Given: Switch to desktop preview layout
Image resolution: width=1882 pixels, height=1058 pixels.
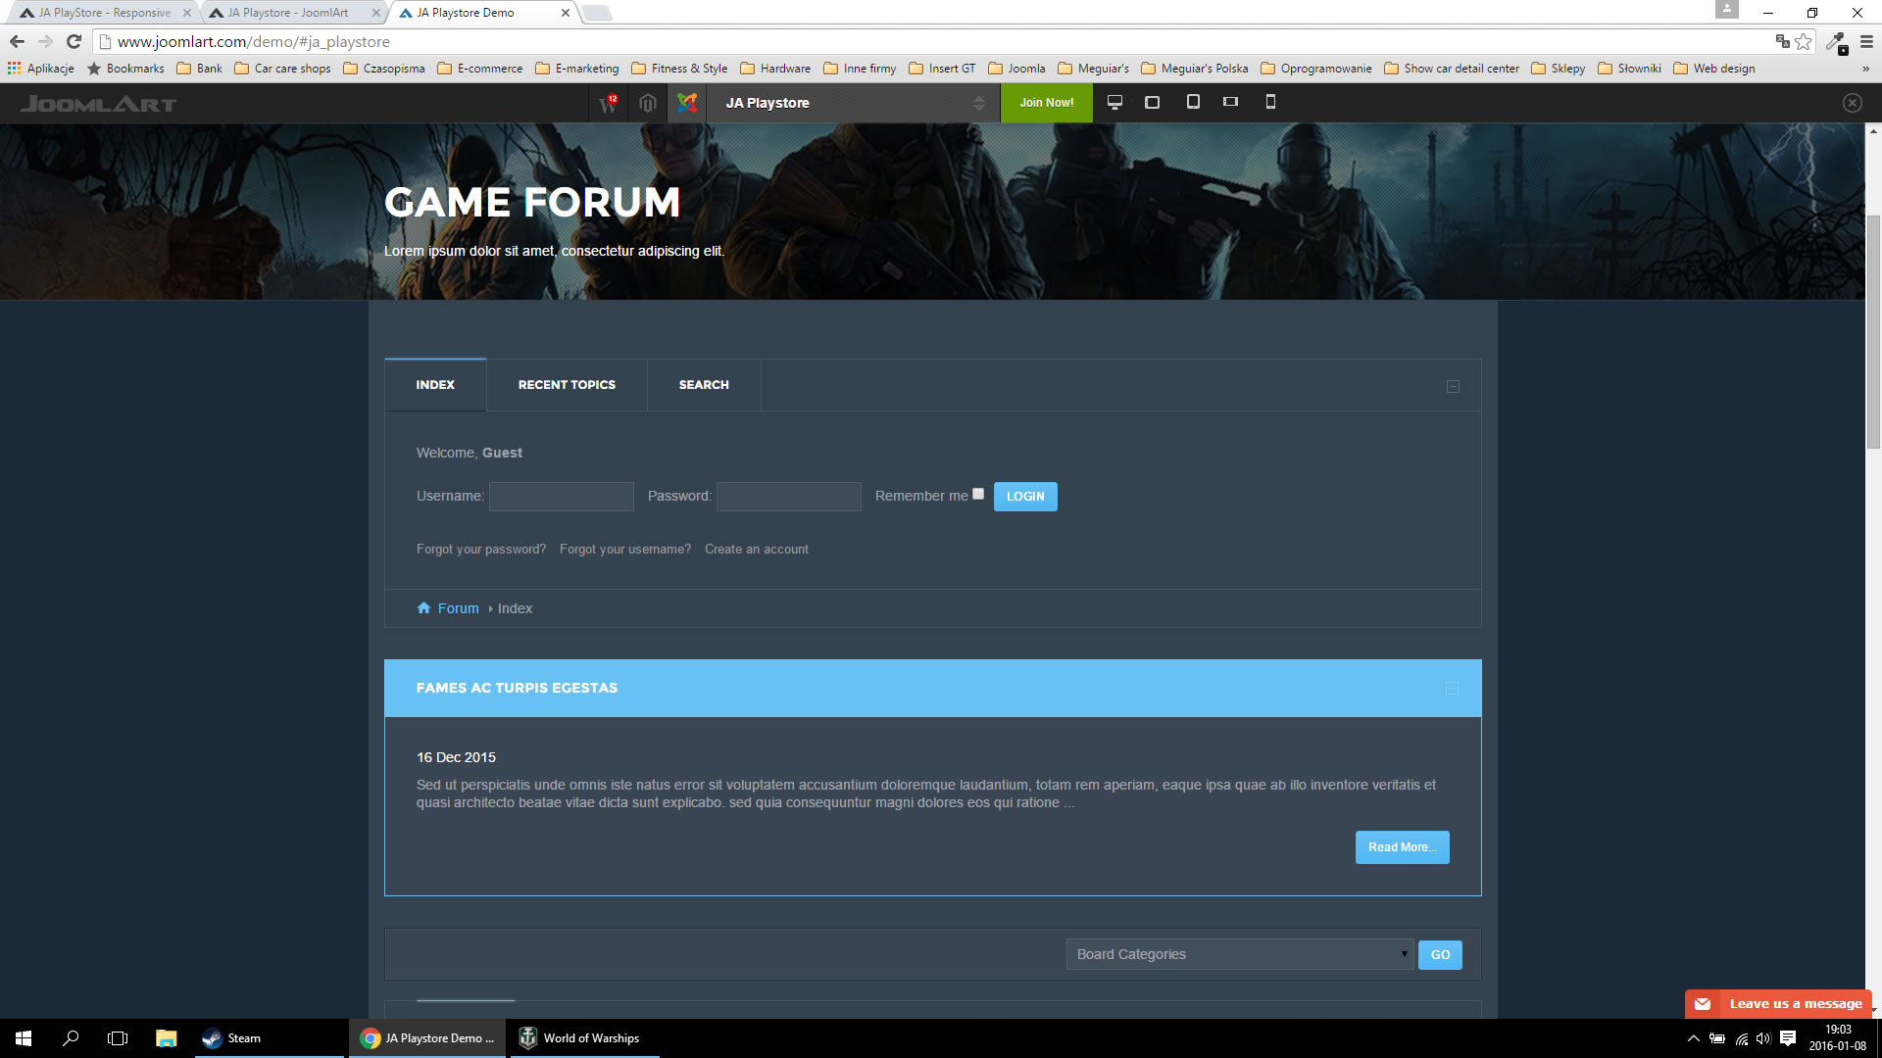Looking at the screenshot, I should [x=1114, y=102].
